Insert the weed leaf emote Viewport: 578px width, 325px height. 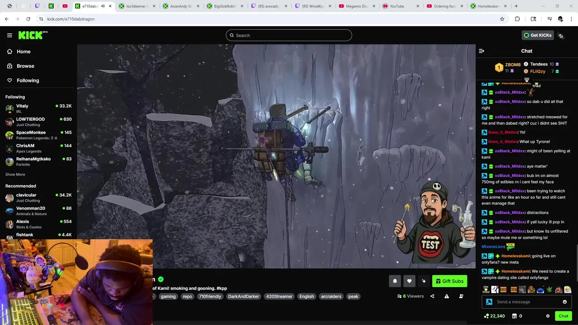click(550, 289)
